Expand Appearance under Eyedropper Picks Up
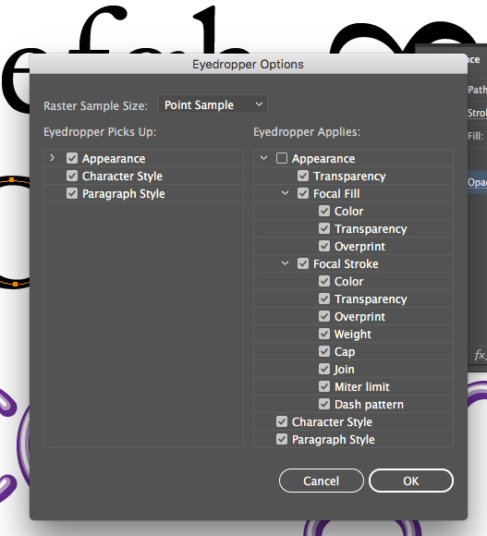This screenshot has width=487, height=536. [53, 158]
